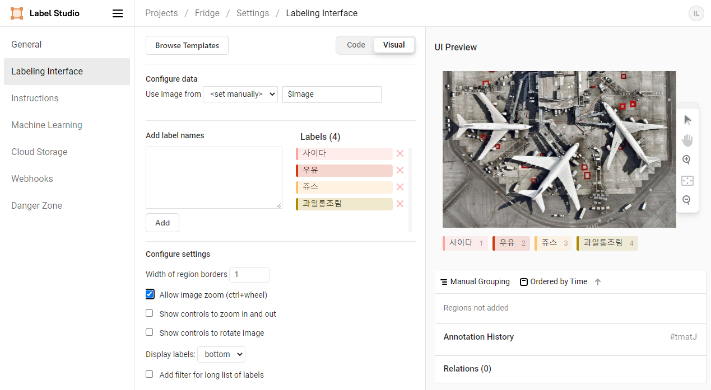The image size is (711, 390).
Task: Enable Show controls to zoom in and out
Action: pyautogui.click(x=150, y=313)
